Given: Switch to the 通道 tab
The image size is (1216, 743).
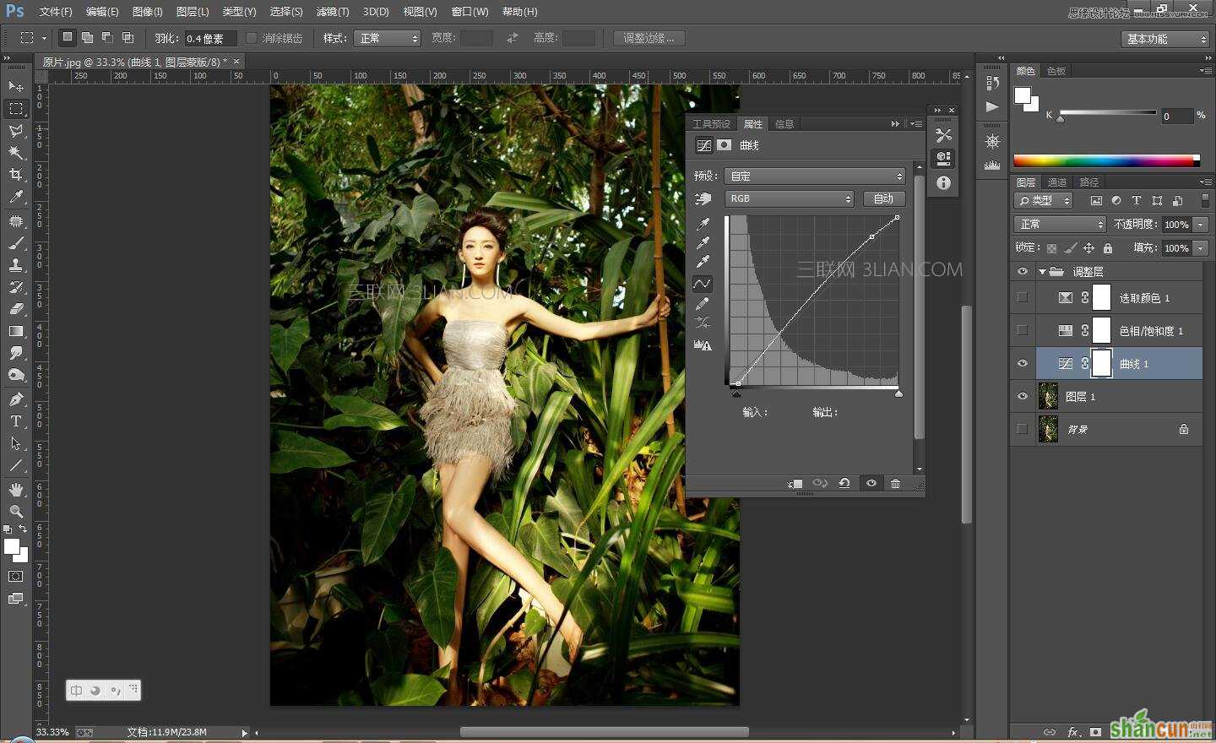Looking at the screenshot, I should click(x=1056, y=182).
